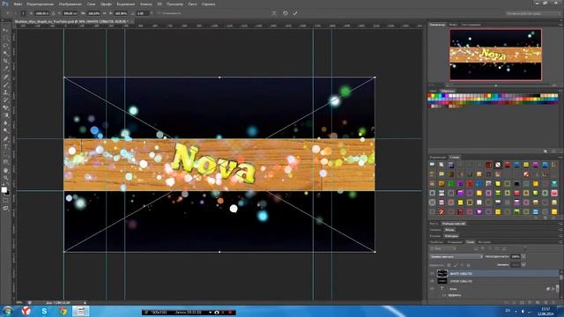This screenshot has width=564, height=317.
Task: Select the Path Selection tool
Action: (x=6, y=154)
